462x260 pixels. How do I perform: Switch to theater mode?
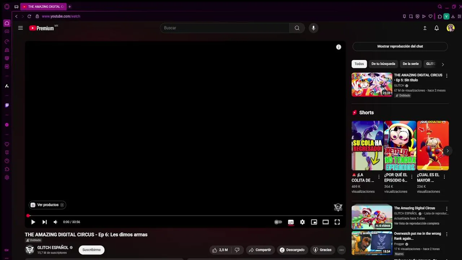click(x=326, y=222)
